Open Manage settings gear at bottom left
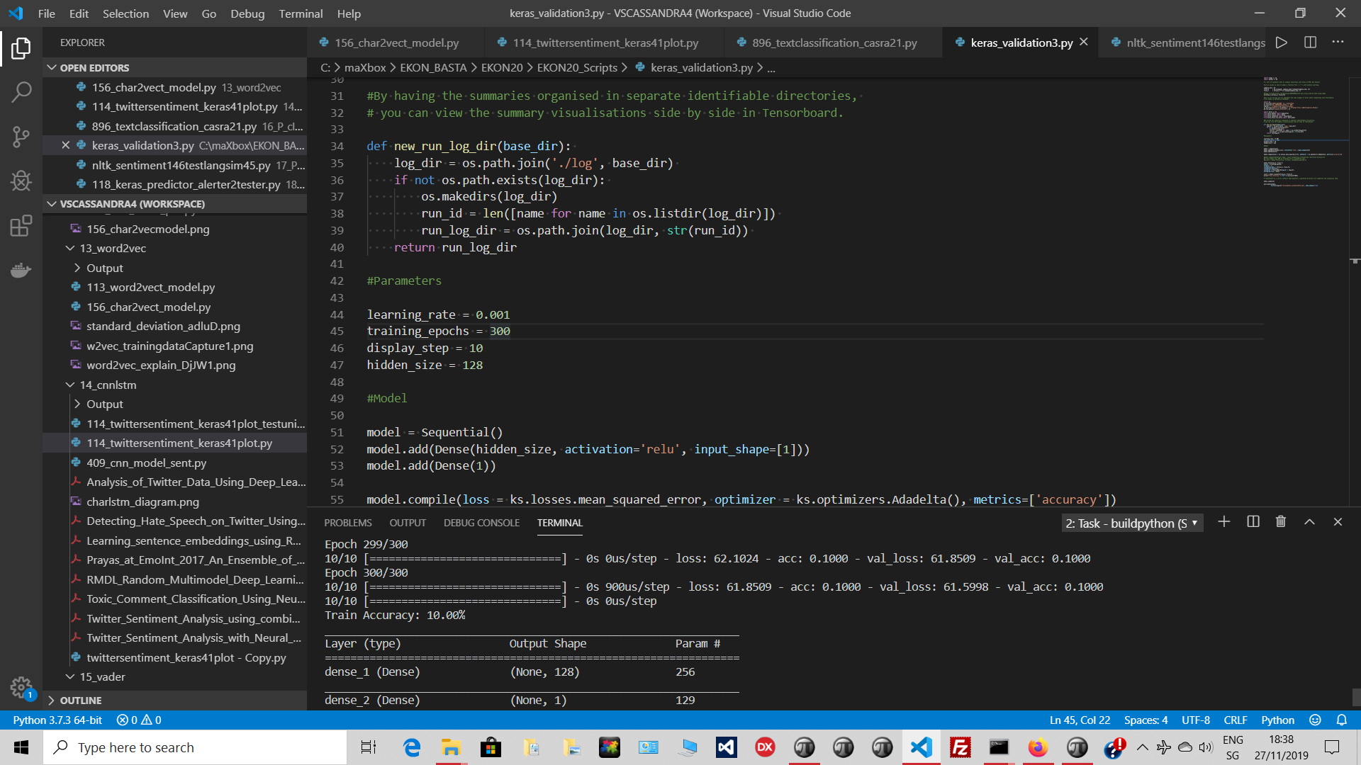The image size is (1361, 765). 21,686
